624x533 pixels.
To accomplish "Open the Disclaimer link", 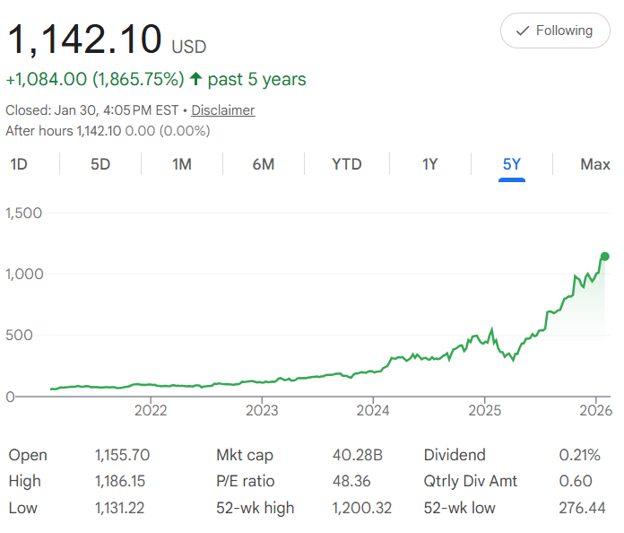I will point(223,110).
